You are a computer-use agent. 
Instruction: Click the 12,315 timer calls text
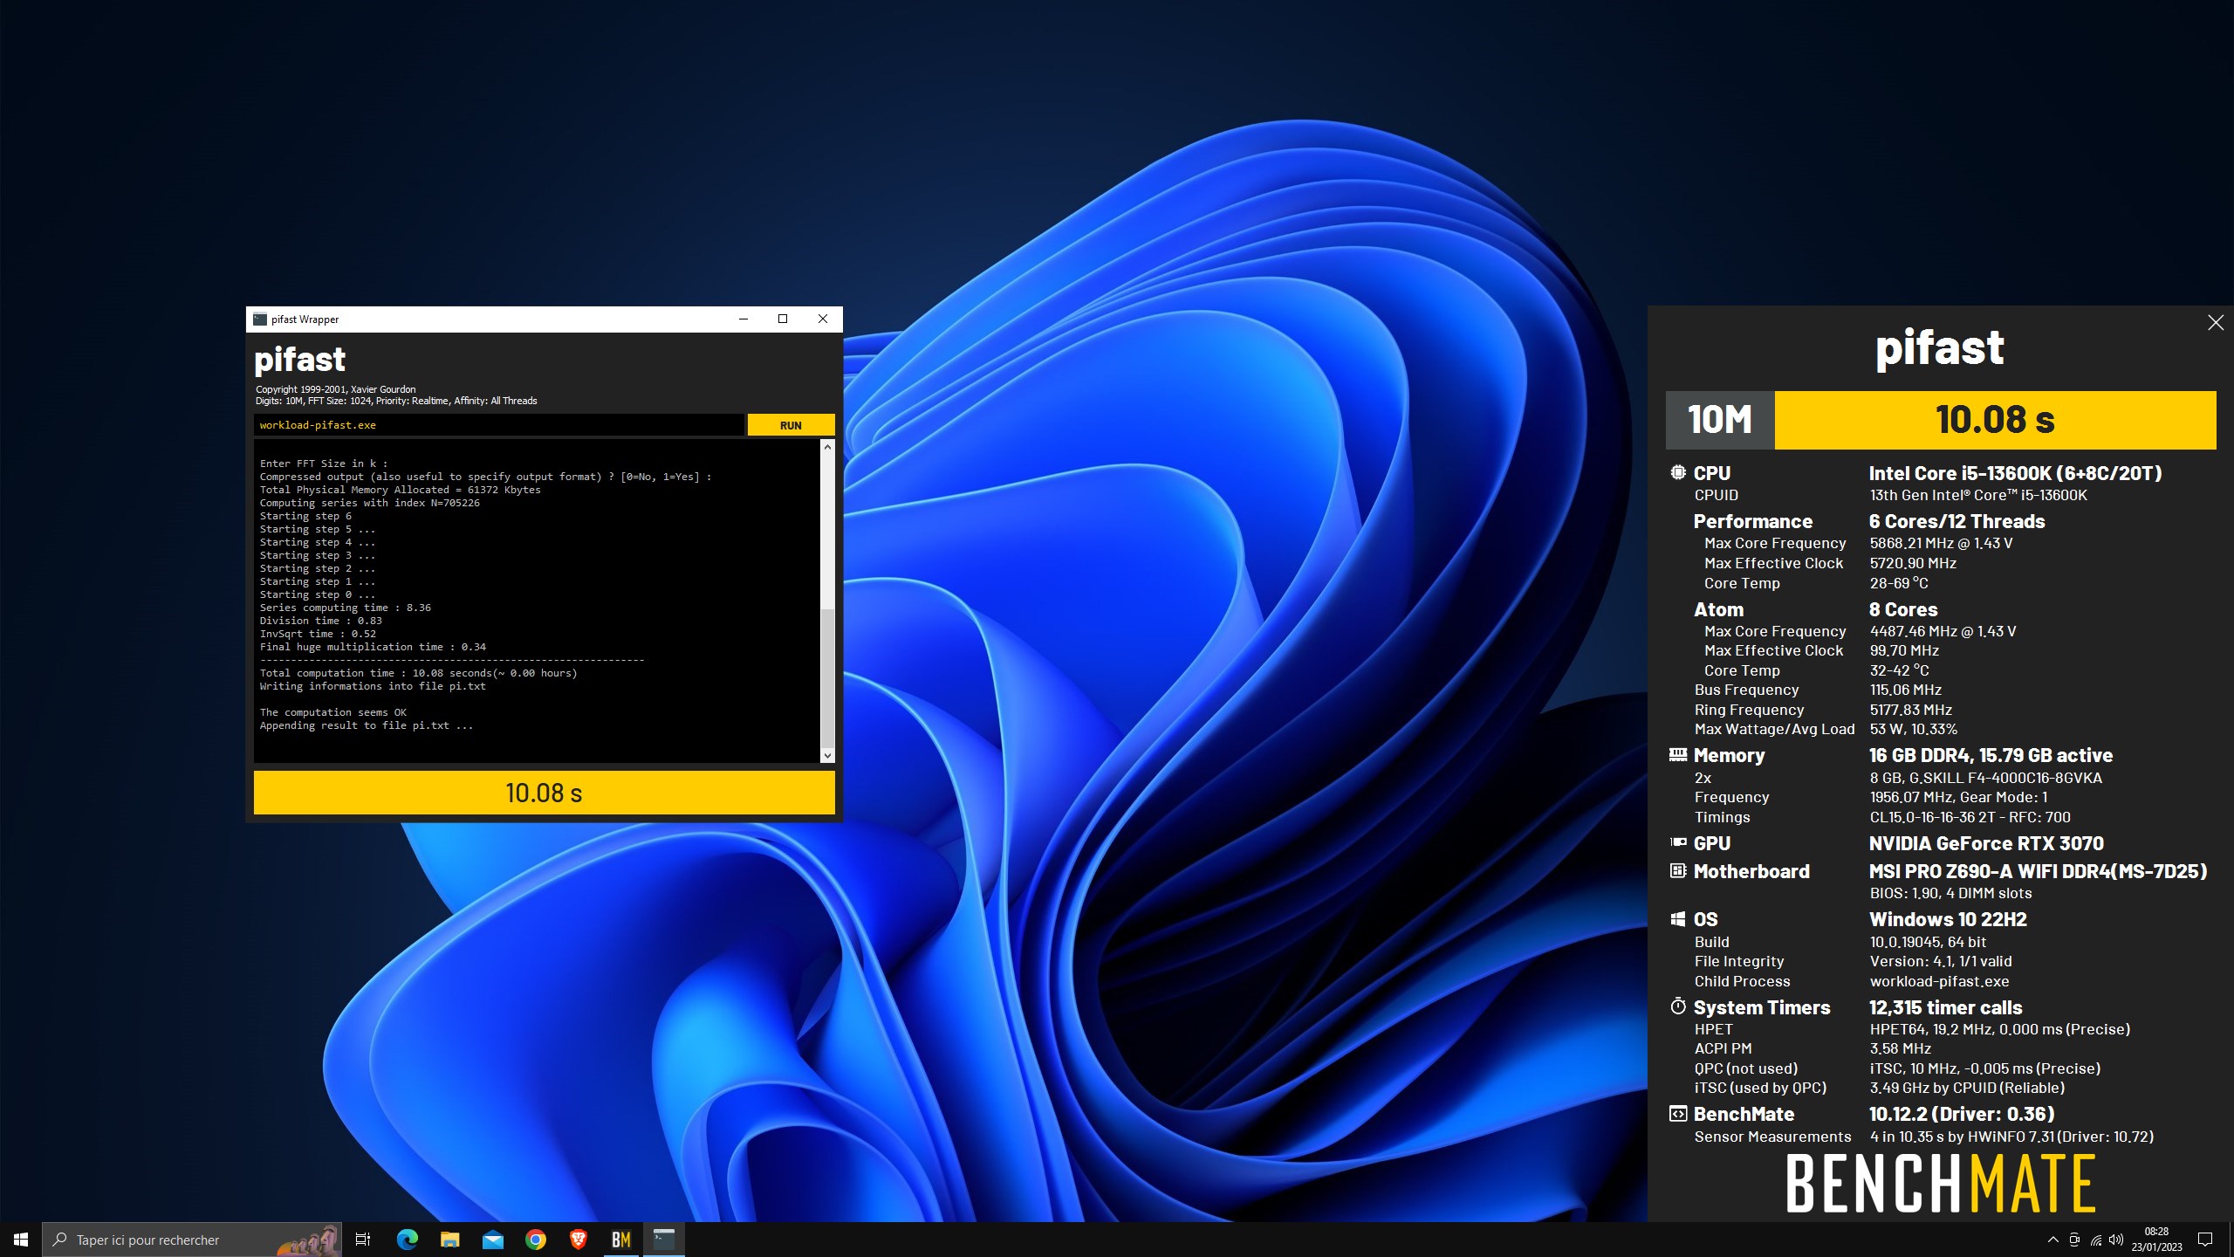[x=1945, y=1007]
